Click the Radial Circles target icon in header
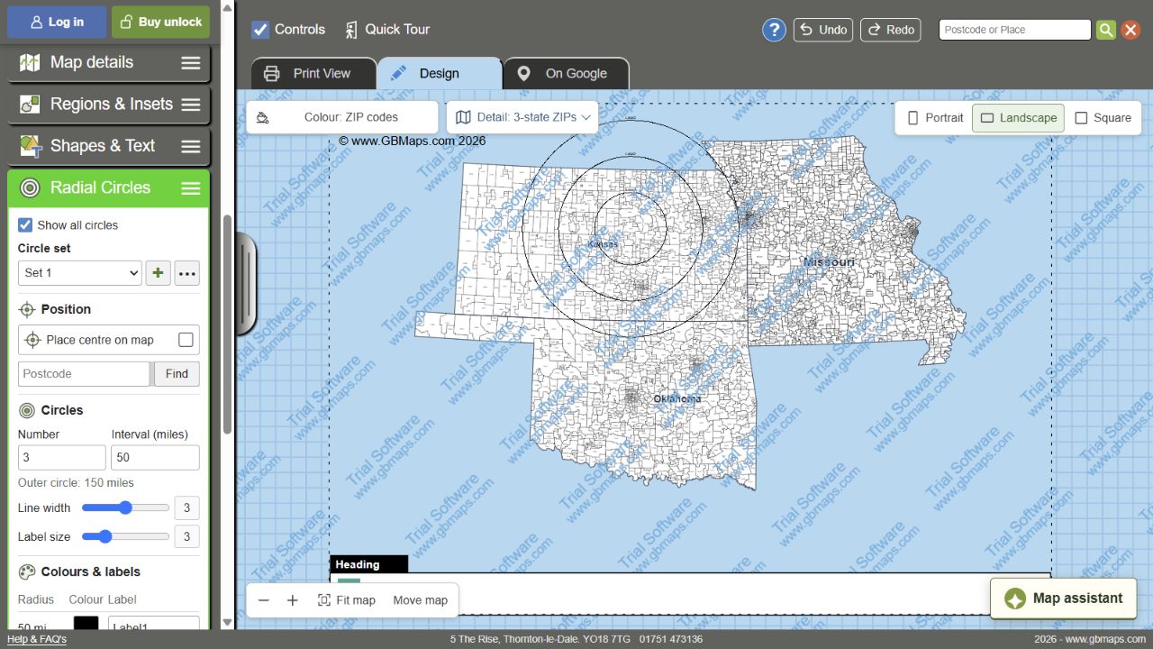This screenshot has height=649, width=1153. (x=30, y=188)
